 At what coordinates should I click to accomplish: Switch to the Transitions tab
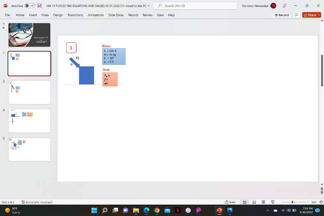[x=75, y=15]
